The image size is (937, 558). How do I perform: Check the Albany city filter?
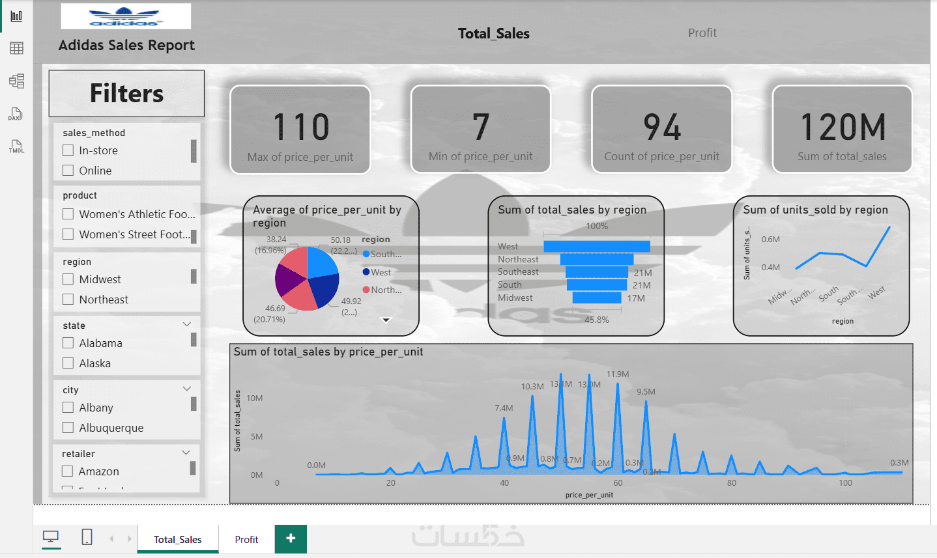click(x=68, y=408)
